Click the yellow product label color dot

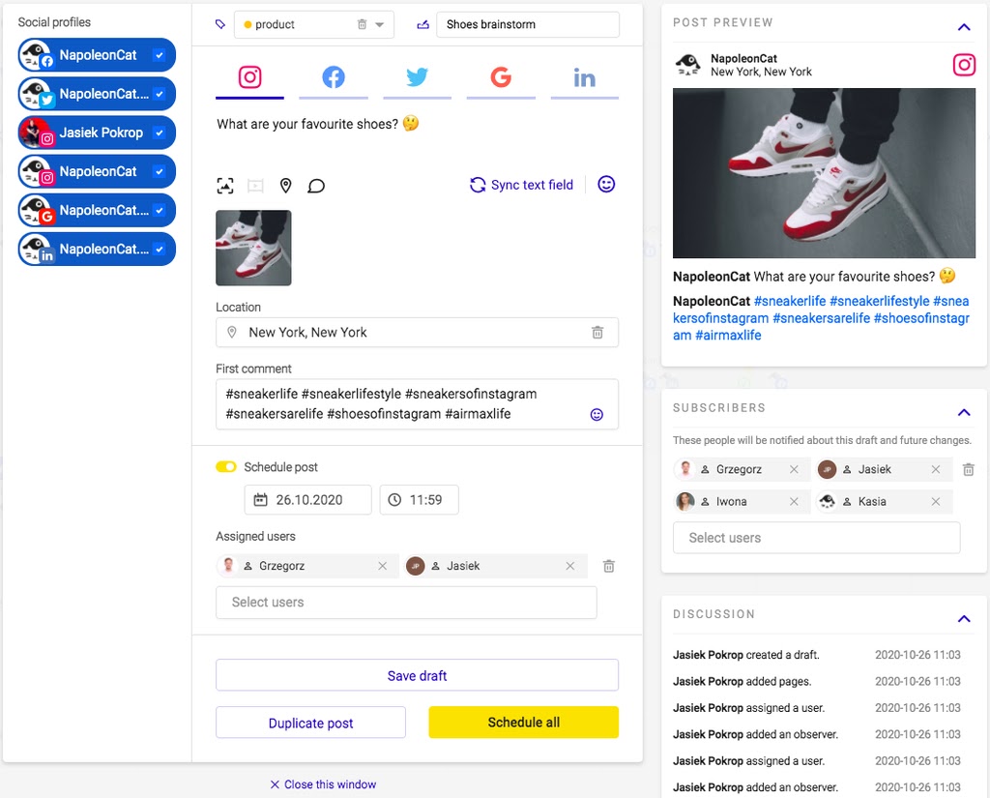point(248,25)
